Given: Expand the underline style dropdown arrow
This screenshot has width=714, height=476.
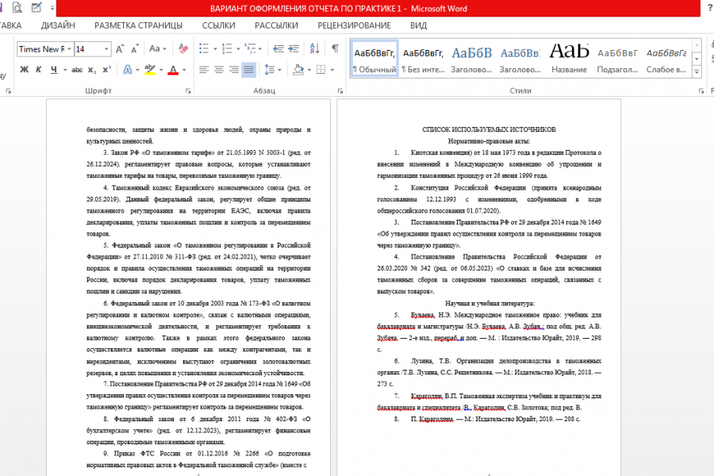Looking at the screenshot, I should [x=65, y=70].
